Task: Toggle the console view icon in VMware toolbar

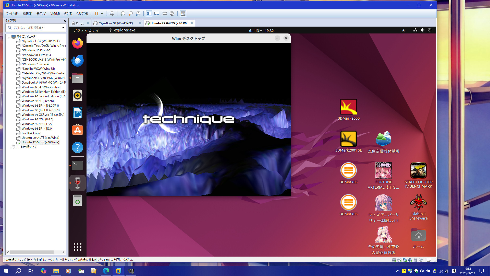Action: pyautogui.click(x=183, y=14)
